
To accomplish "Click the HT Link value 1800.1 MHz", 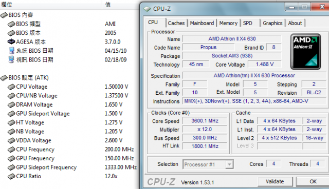I will click(205, 146).
